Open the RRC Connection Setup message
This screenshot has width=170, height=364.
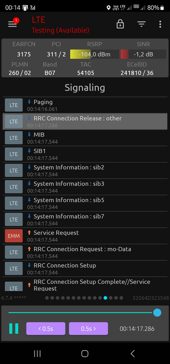(85, 268)
